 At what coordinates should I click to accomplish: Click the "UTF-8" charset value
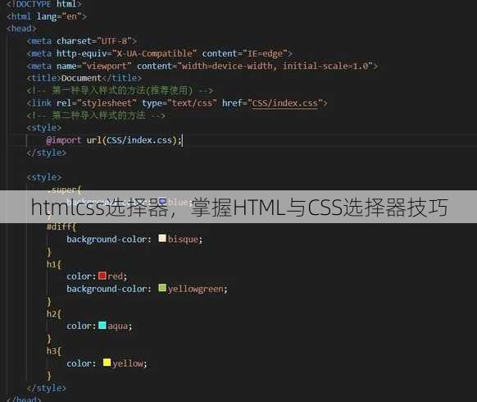114,41
